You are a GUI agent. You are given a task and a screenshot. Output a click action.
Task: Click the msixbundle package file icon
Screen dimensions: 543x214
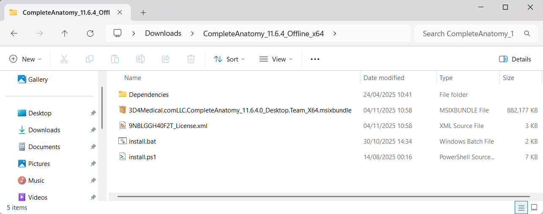[123, 110]
